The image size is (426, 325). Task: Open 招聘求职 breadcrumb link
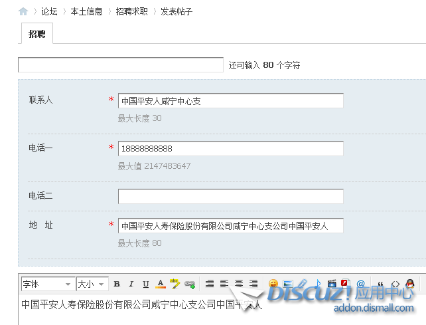point(132,11)
